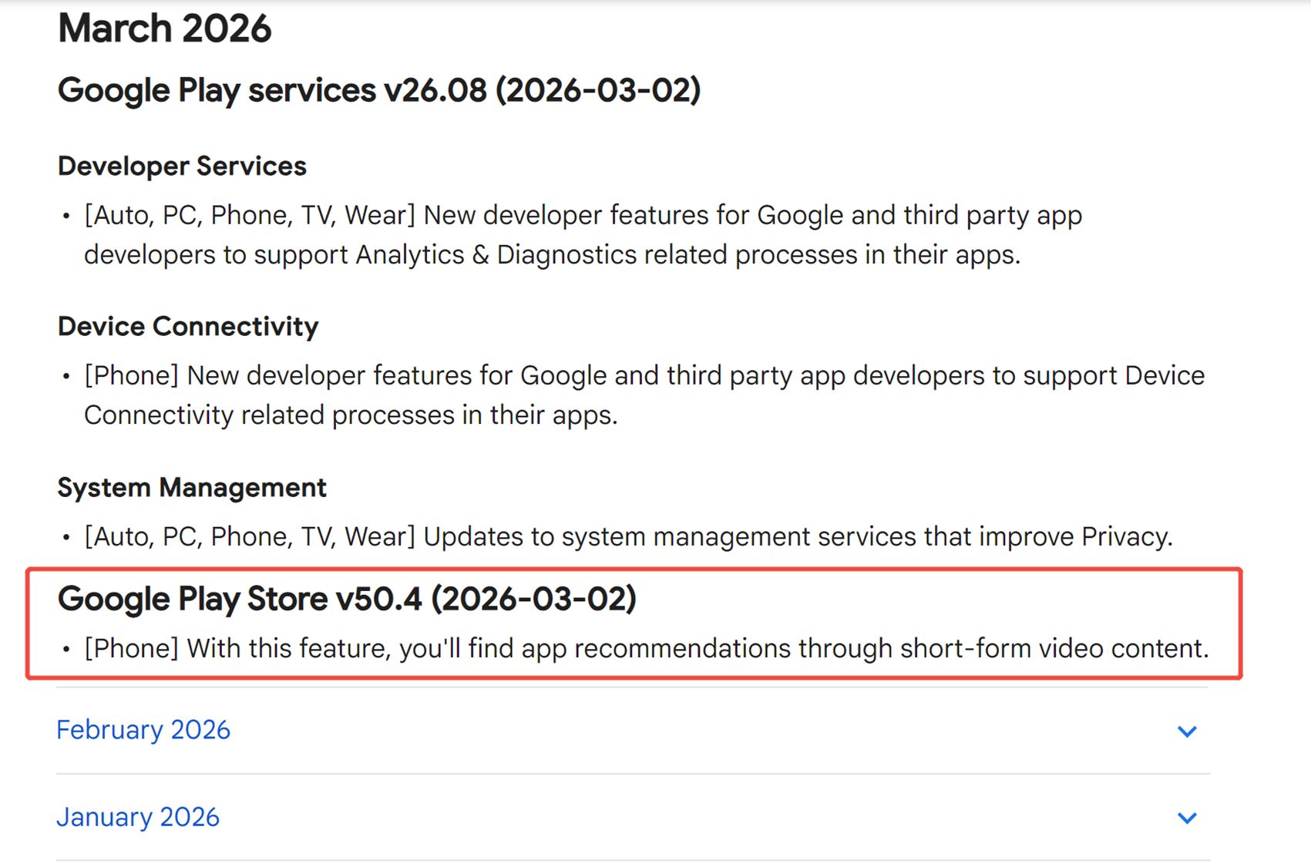Viewport: 1311px width, 867px height.
Task: Click the Google Play Store v50.4 heading
Action: 346,598
